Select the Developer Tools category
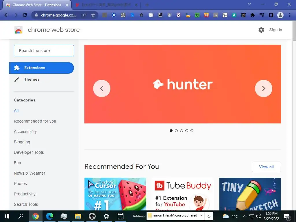The image size is (296, 222). click(29, 152)
